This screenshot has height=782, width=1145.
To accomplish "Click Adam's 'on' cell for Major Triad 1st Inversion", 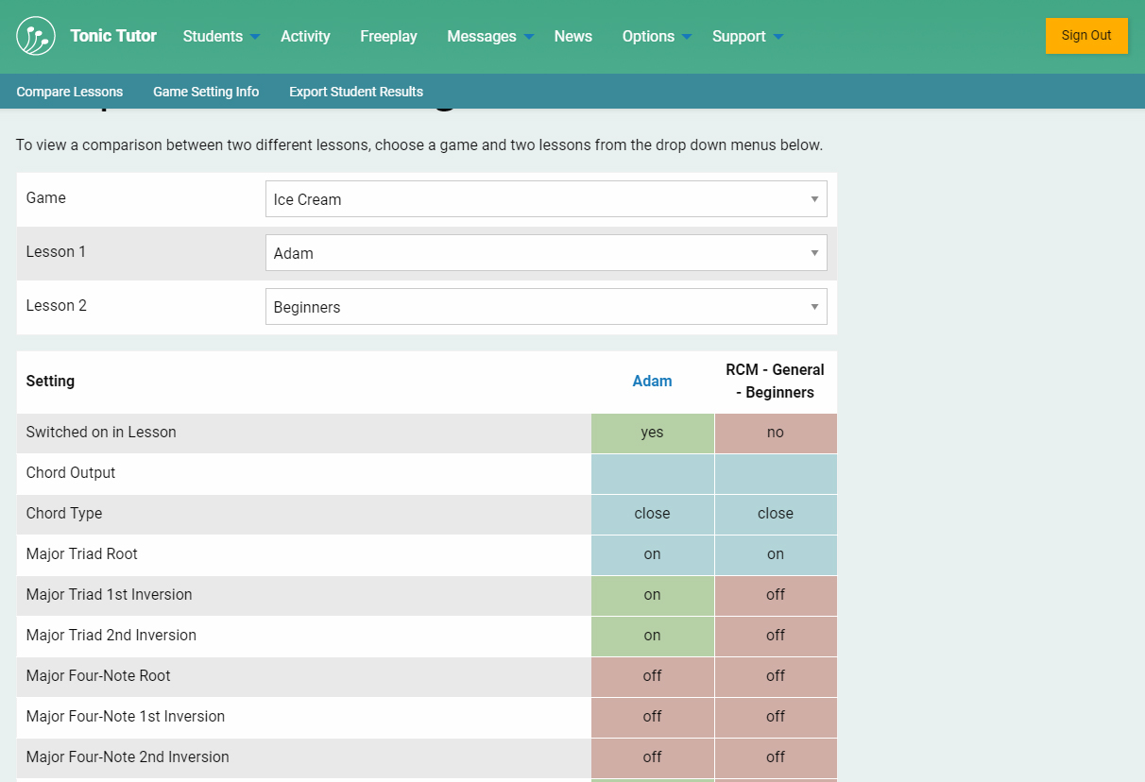I will [x=652, y=595].
